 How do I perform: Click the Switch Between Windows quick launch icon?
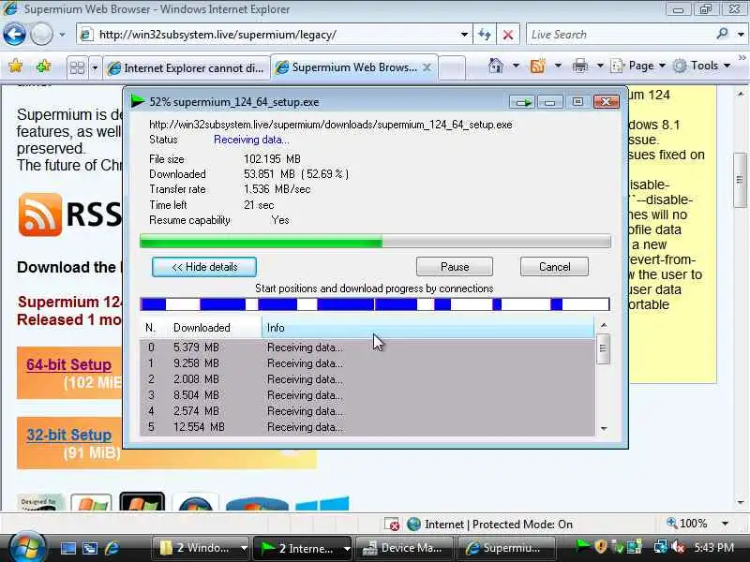click(x=89, y=548)
